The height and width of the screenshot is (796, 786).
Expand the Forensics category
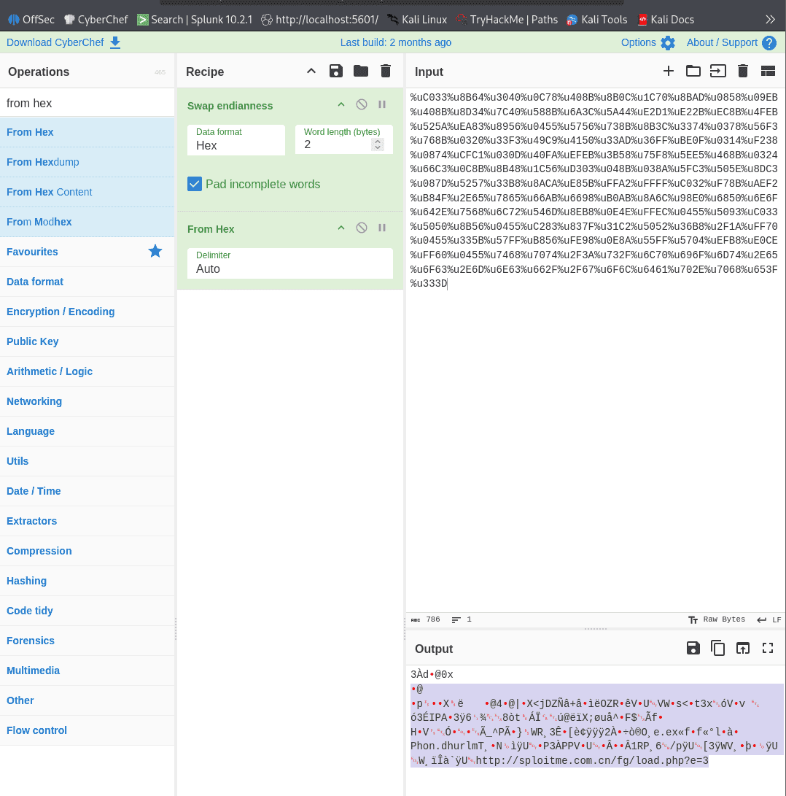(31, 641)
